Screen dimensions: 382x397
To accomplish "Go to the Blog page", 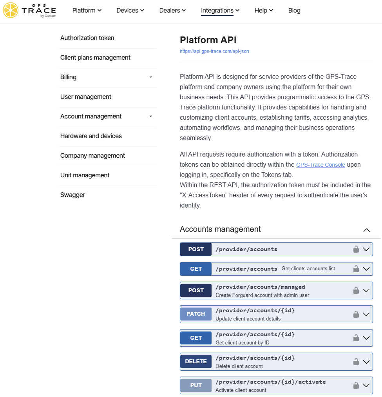I will 294,10.
